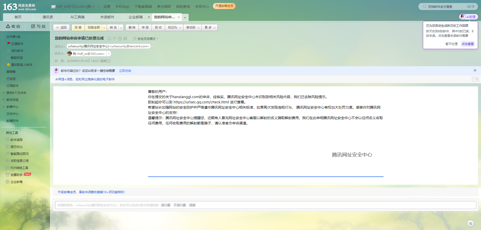Open the 简历优化 resume optimization tool

pyautogui.click(x=16, y=147)
